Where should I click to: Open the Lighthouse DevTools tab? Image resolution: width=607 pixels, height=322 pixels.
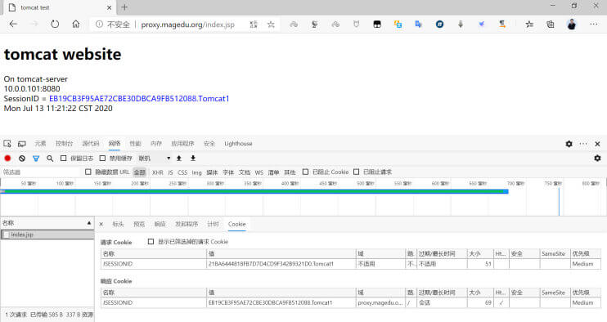[238, 143]
